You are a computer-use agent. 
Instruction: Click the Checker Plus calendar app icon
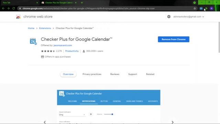click(33, 41)
